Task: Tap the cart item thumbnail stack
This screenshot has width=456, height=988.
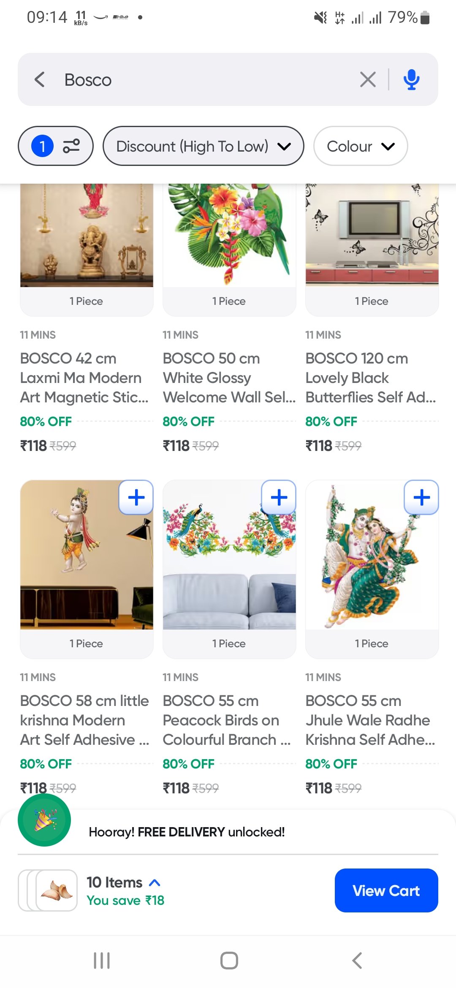Action: (x=48, y=890)
